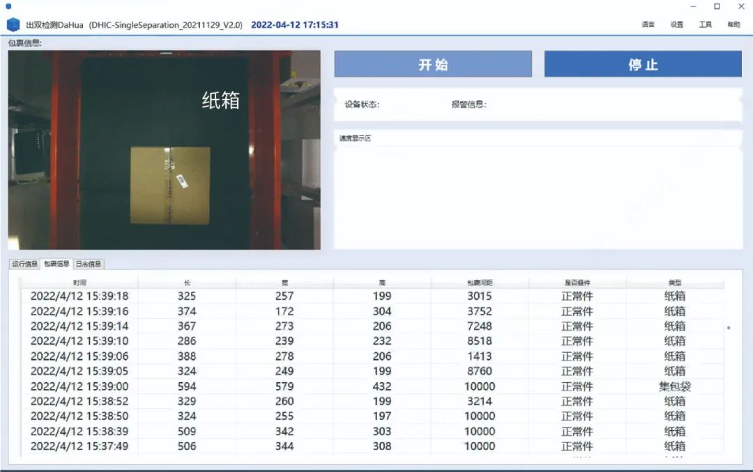Viewport: 753px width, 472px height.
Task: Click the package camera preview image
Action: [x=164, y=150]
